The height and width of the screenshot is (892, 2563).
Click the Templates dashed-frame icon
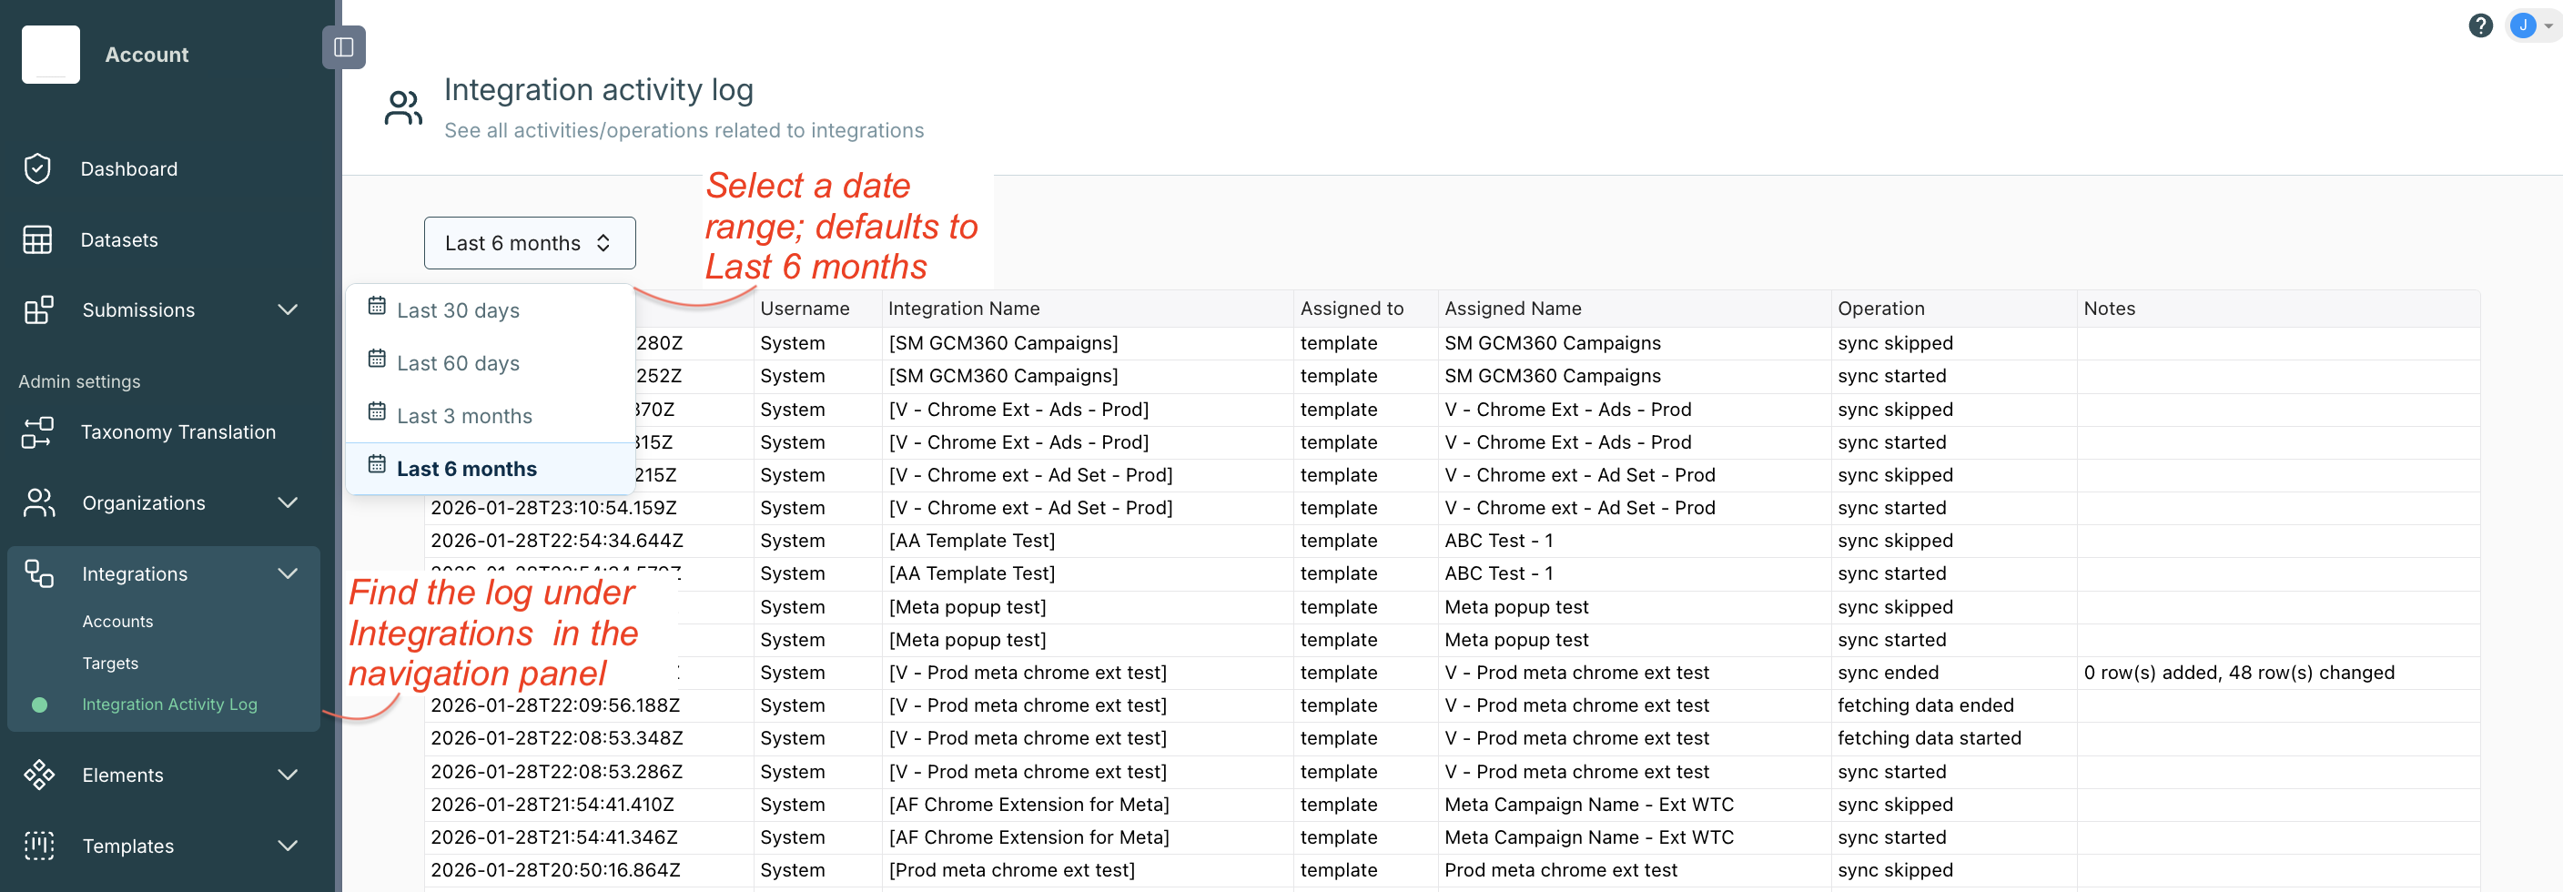coord(39,846)
